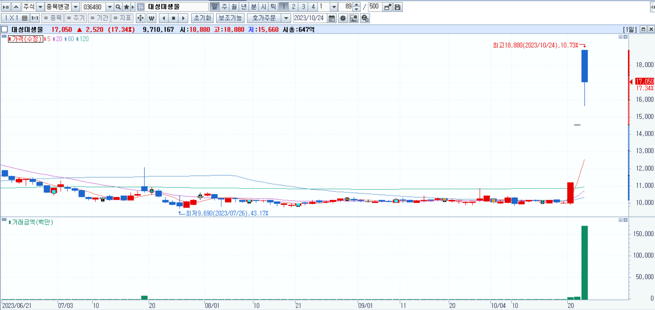This screenshot has height=310, width=655.
Task: Toggle the 종목 sync button
Action: coord(52,18)
